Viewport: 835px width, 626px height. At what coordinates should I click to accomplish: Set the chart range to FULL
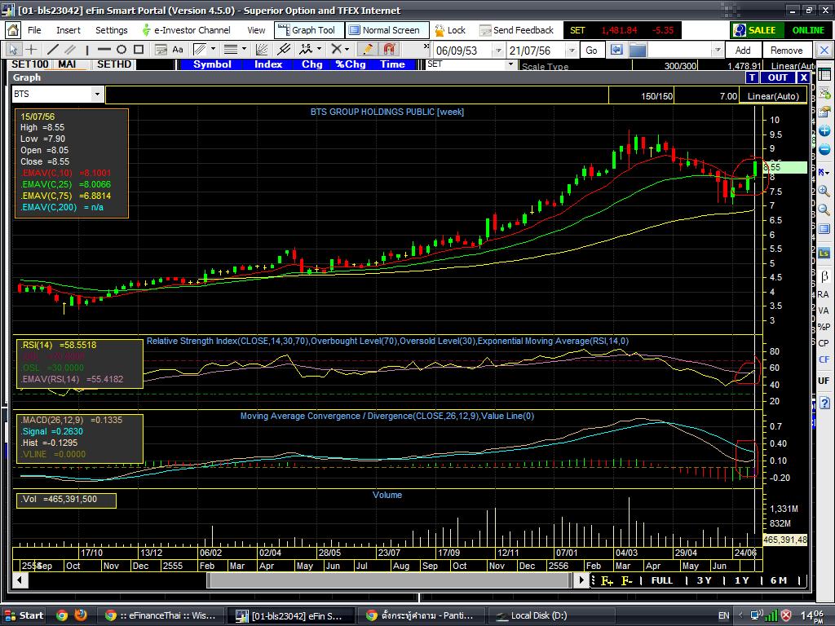pyautogui.click(x=662, y=580)
